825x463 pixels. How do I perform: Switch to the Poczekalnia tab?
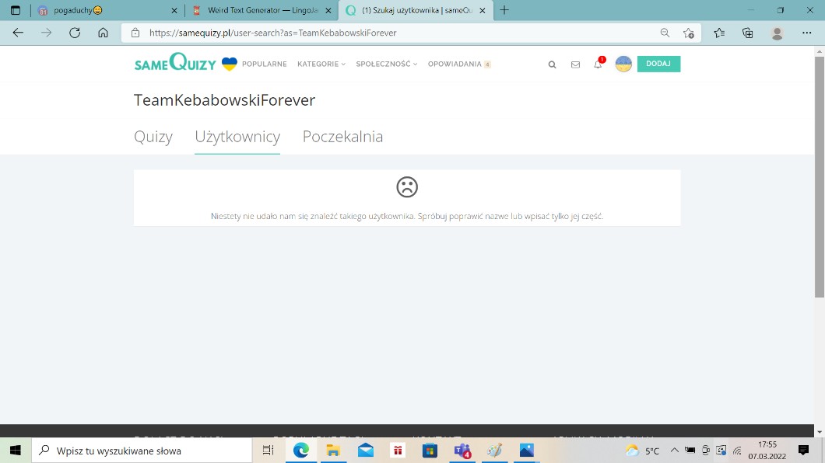click(x=342, y=137)
